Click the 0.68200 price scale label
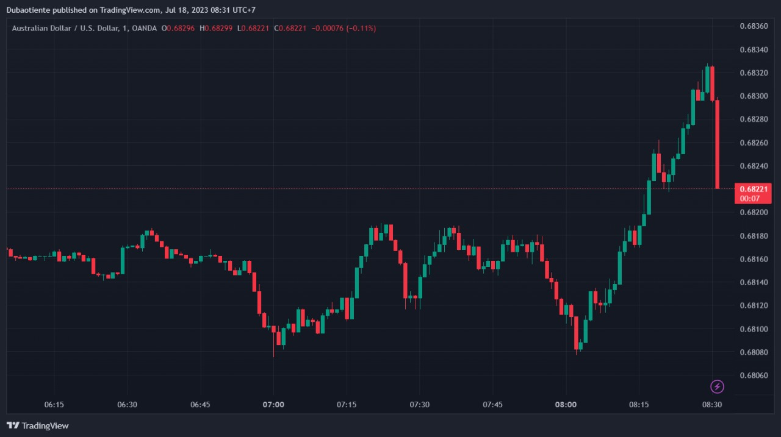 (x=754, y=213)
